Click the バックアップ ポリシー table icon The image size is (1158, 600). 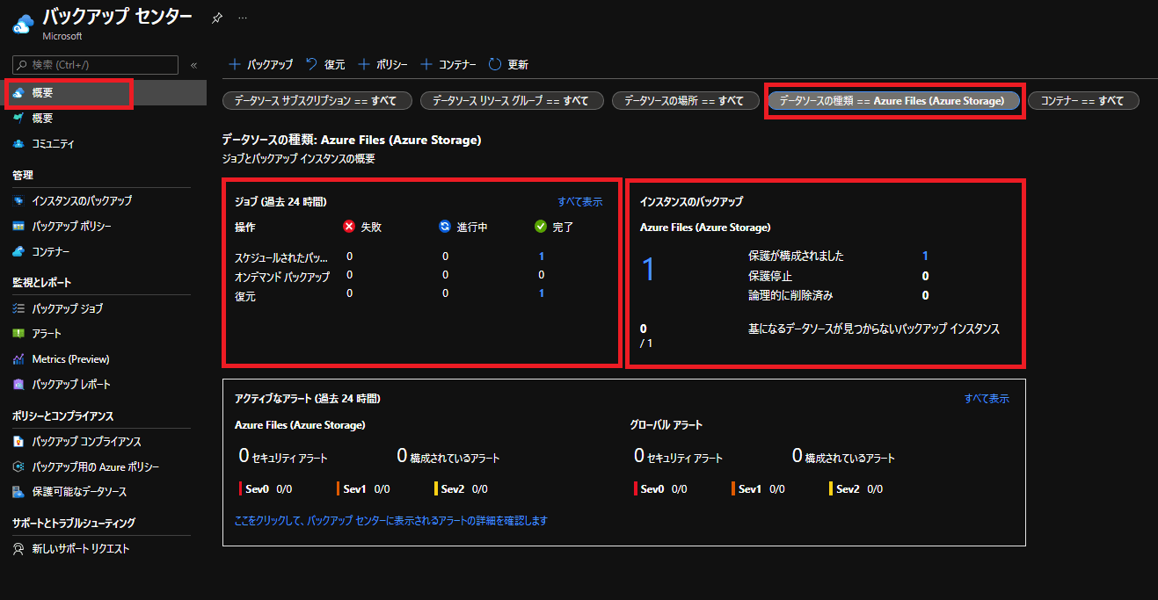coord(18,226)
